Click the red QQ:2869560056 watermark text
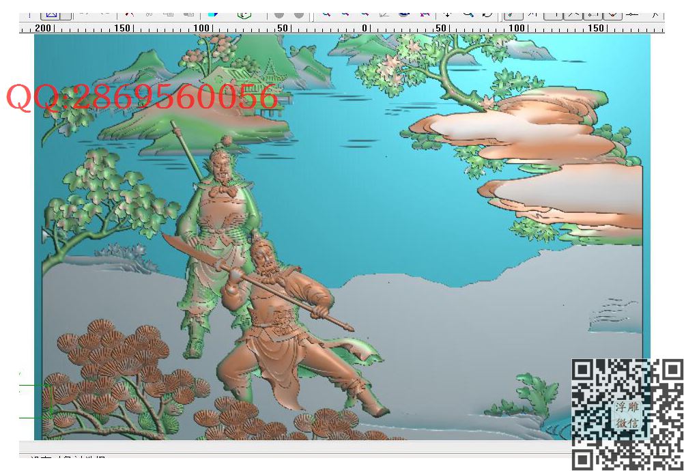Screen dimensions: 684x471 [x=143, y=98]
